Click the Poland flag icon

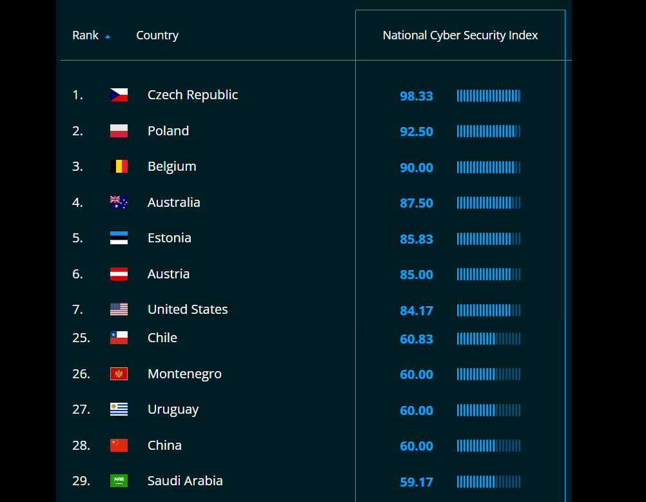pos(119,131)
